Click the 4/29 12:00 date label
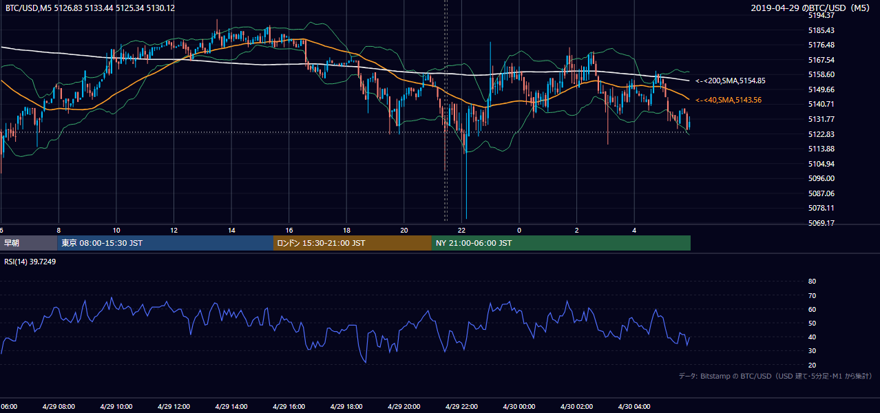880x413 pixels. tap(174, 407)
